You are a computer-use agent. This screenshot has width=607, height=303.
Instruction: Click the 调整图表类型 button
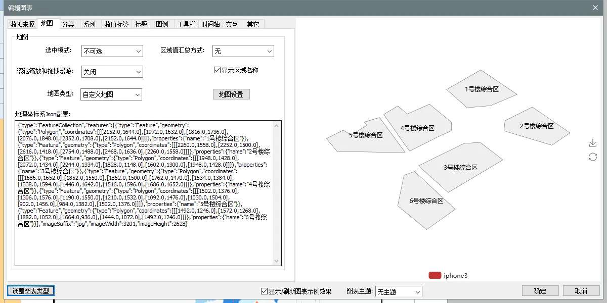(31, 291)
